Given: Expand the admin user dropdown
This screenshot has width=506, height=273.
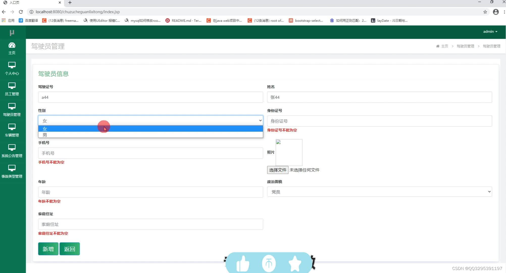Looking at the screenshot, I should coord(490,32).
